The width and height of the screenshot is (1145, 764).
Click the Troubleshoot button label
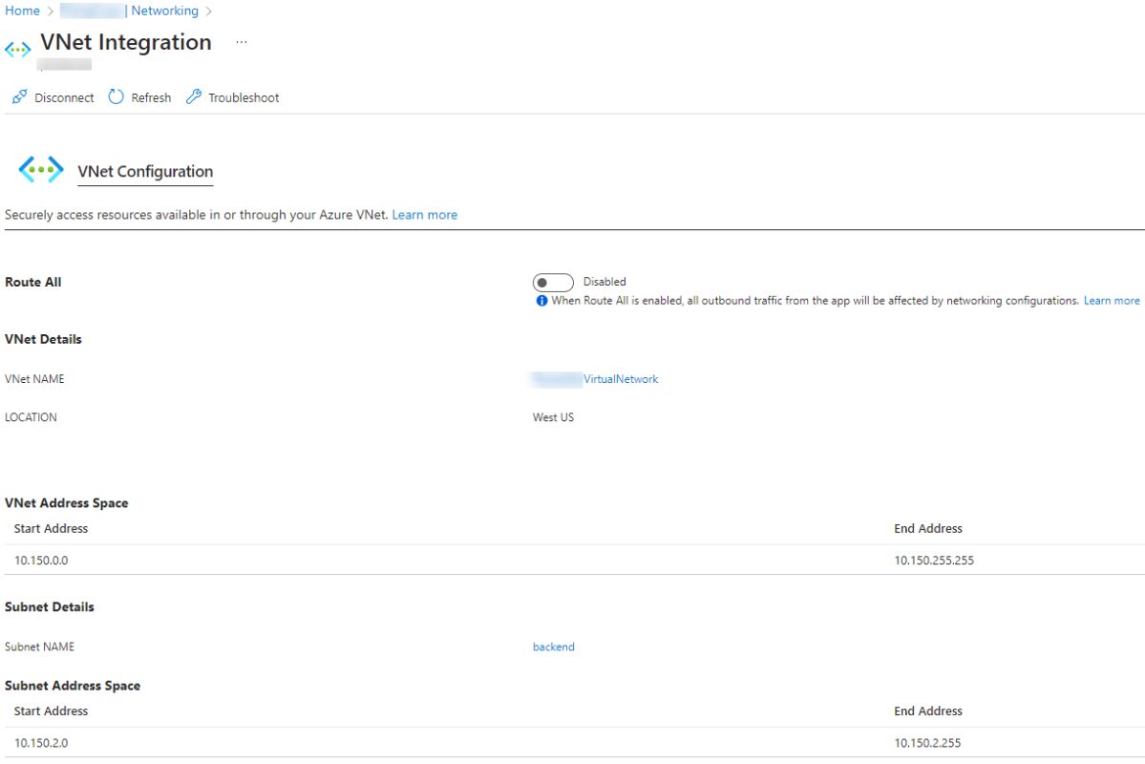tap(244, 97)
